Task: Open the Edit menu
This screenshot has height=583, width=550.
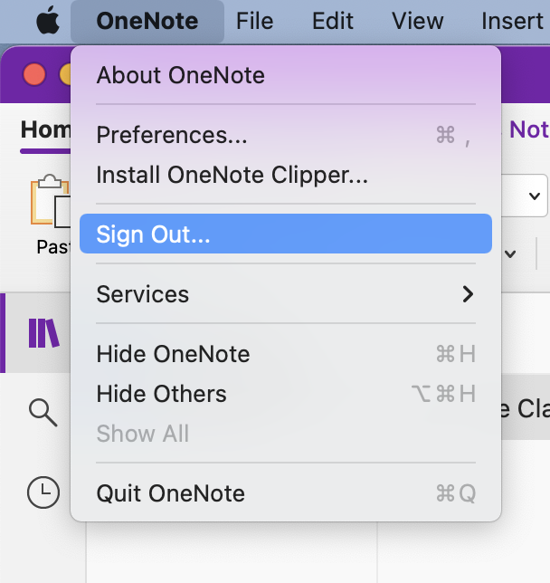Action: coord(333,20)
